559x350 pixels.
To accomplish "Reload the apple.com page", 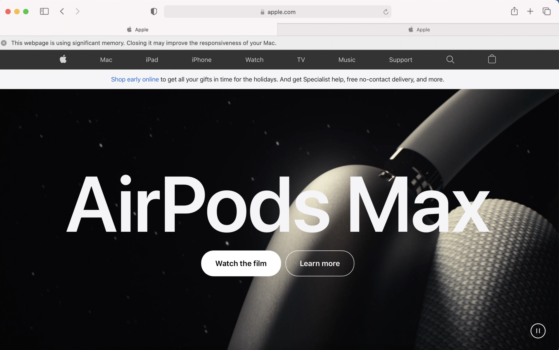I will pos(386,12).
